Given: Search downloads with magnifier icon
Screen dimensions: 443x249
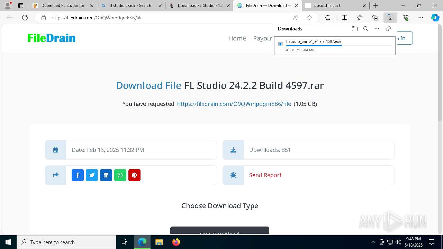Looking at the screenshot, I should pyautogui.click(x=365, y=29).
